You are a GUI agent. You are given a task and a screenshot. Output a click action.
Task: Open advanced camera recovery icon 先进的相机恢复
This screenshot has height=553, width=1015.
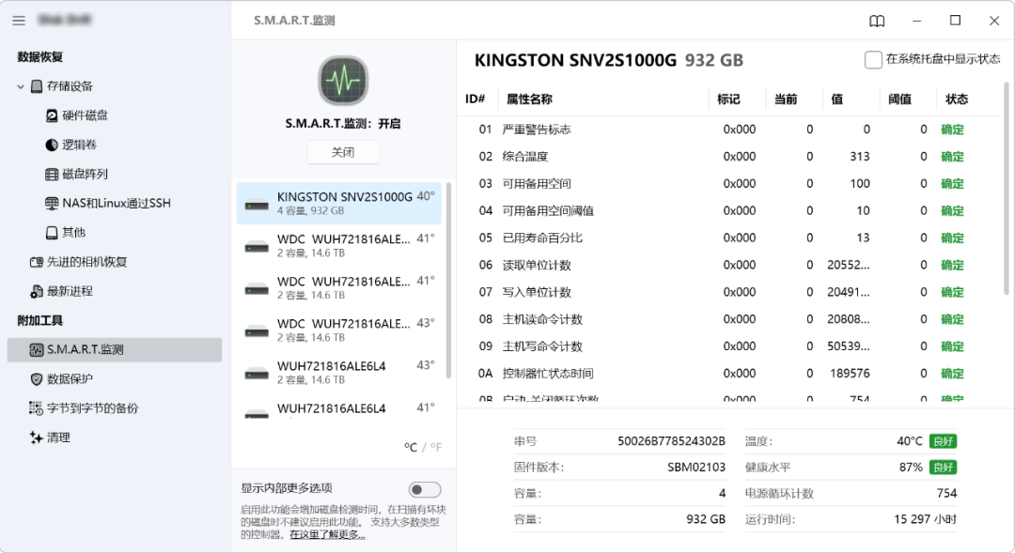[37, 262]
